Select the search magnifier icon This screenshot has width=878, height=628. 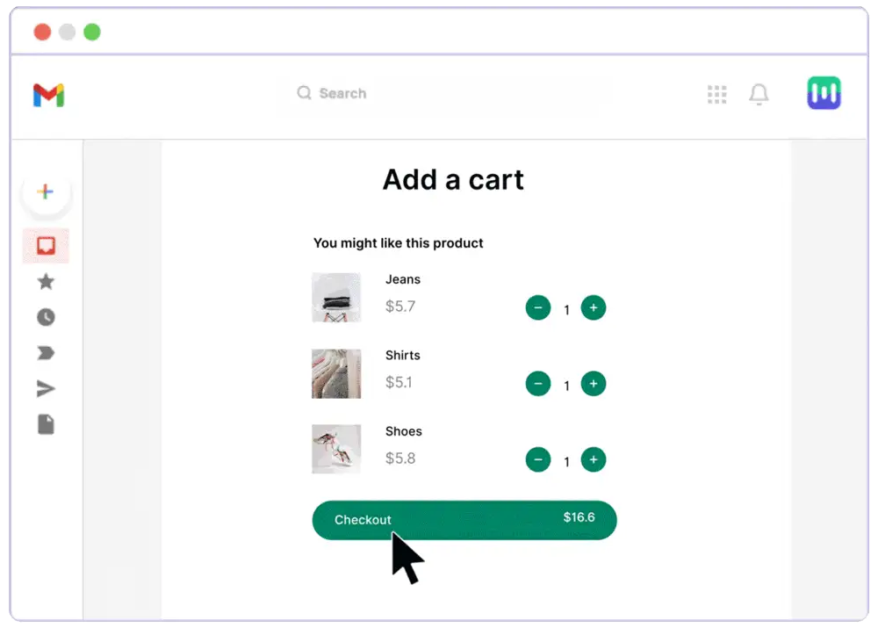tap(304, 92)
